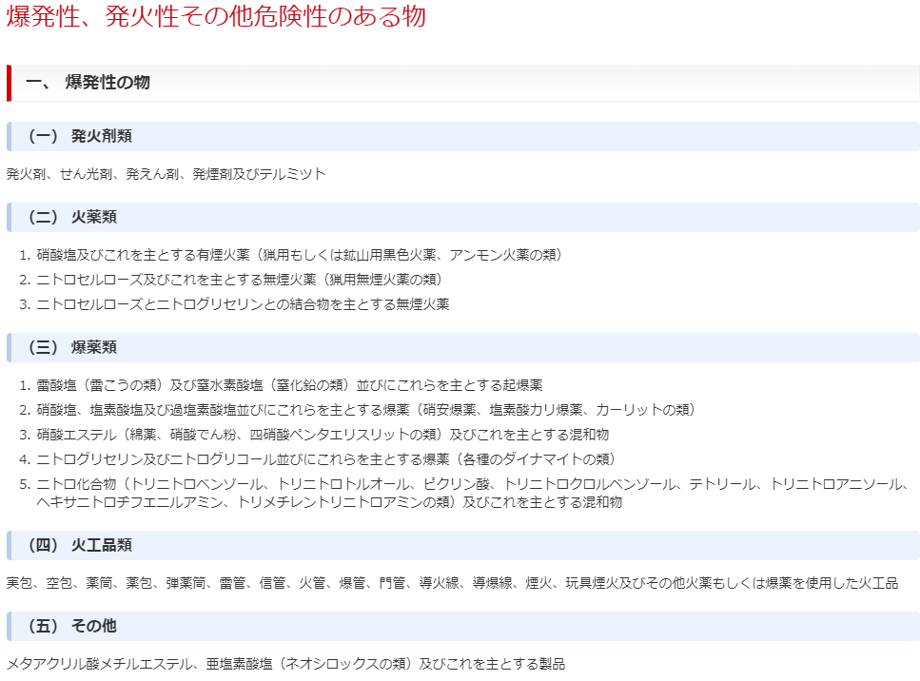Screen dimensions: 920x681
Task: Select the (二) 火薬類 subsection heading
Action: tap(72, 217)
